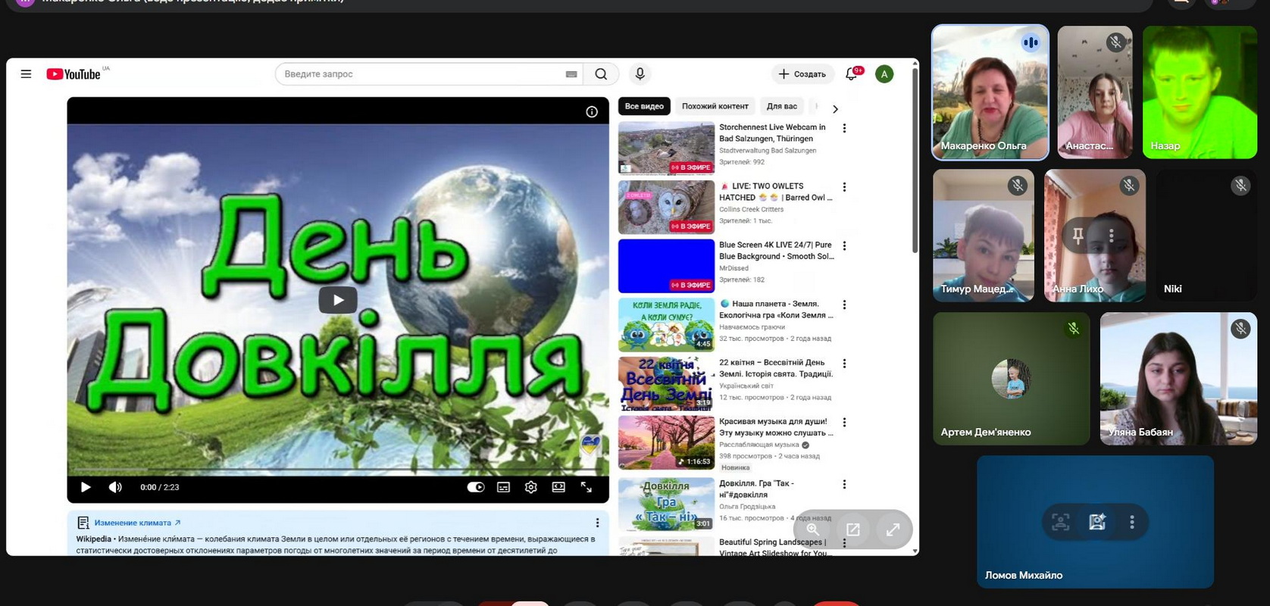Select the 'Для вас' filter chip
1270x606 pixels.
pos(781,107)
